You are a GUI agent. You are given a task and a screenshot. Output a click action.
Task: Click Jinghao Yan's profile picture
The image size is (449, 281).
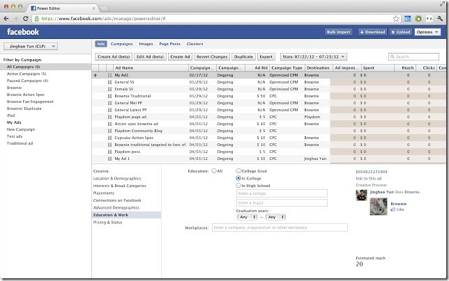pos(362,195)
